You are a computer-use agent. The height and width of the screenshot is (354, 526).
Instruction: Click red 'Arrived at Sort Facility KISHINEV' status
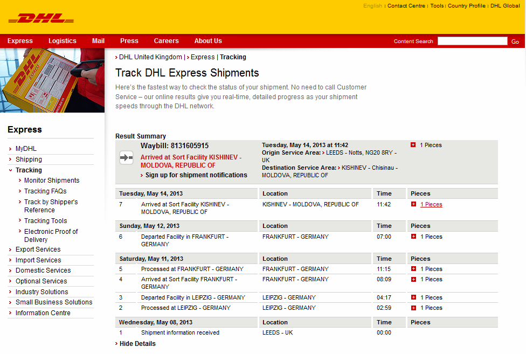(x=191, y=161)
